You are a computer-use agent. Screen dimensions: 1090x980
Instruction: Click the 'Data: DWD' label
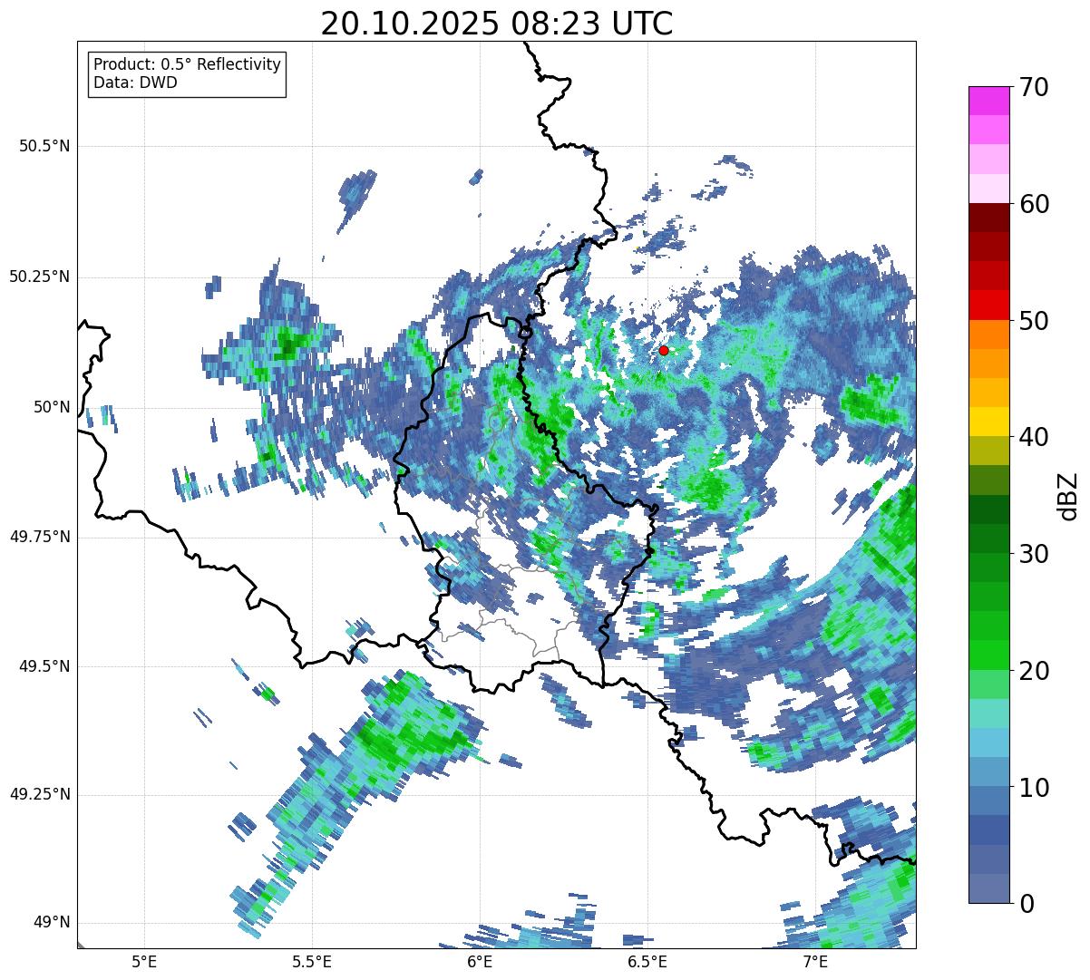click(135, 82)
